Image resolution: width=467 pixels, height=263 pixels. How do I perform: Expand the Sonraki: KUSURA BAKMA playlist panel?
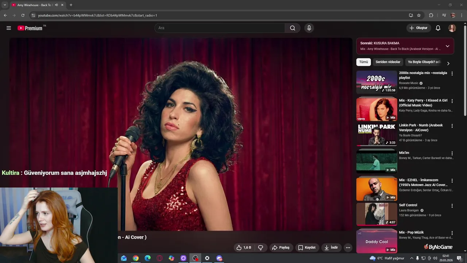tap(447, 46)
